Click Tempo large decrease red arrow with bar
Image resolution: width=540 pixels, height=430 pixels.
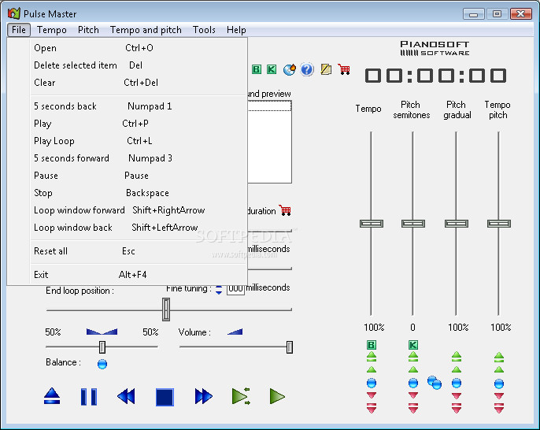pos(372,408)
